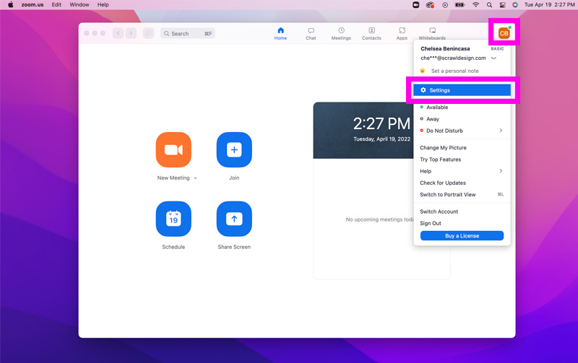Click the BASIC account label
The height and width of the screenshot is (363, 578).
pos(497,48)
